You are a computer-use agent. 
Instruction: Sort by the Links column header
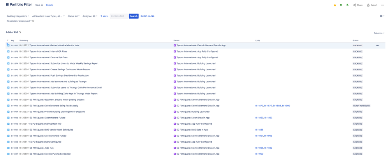258,40
